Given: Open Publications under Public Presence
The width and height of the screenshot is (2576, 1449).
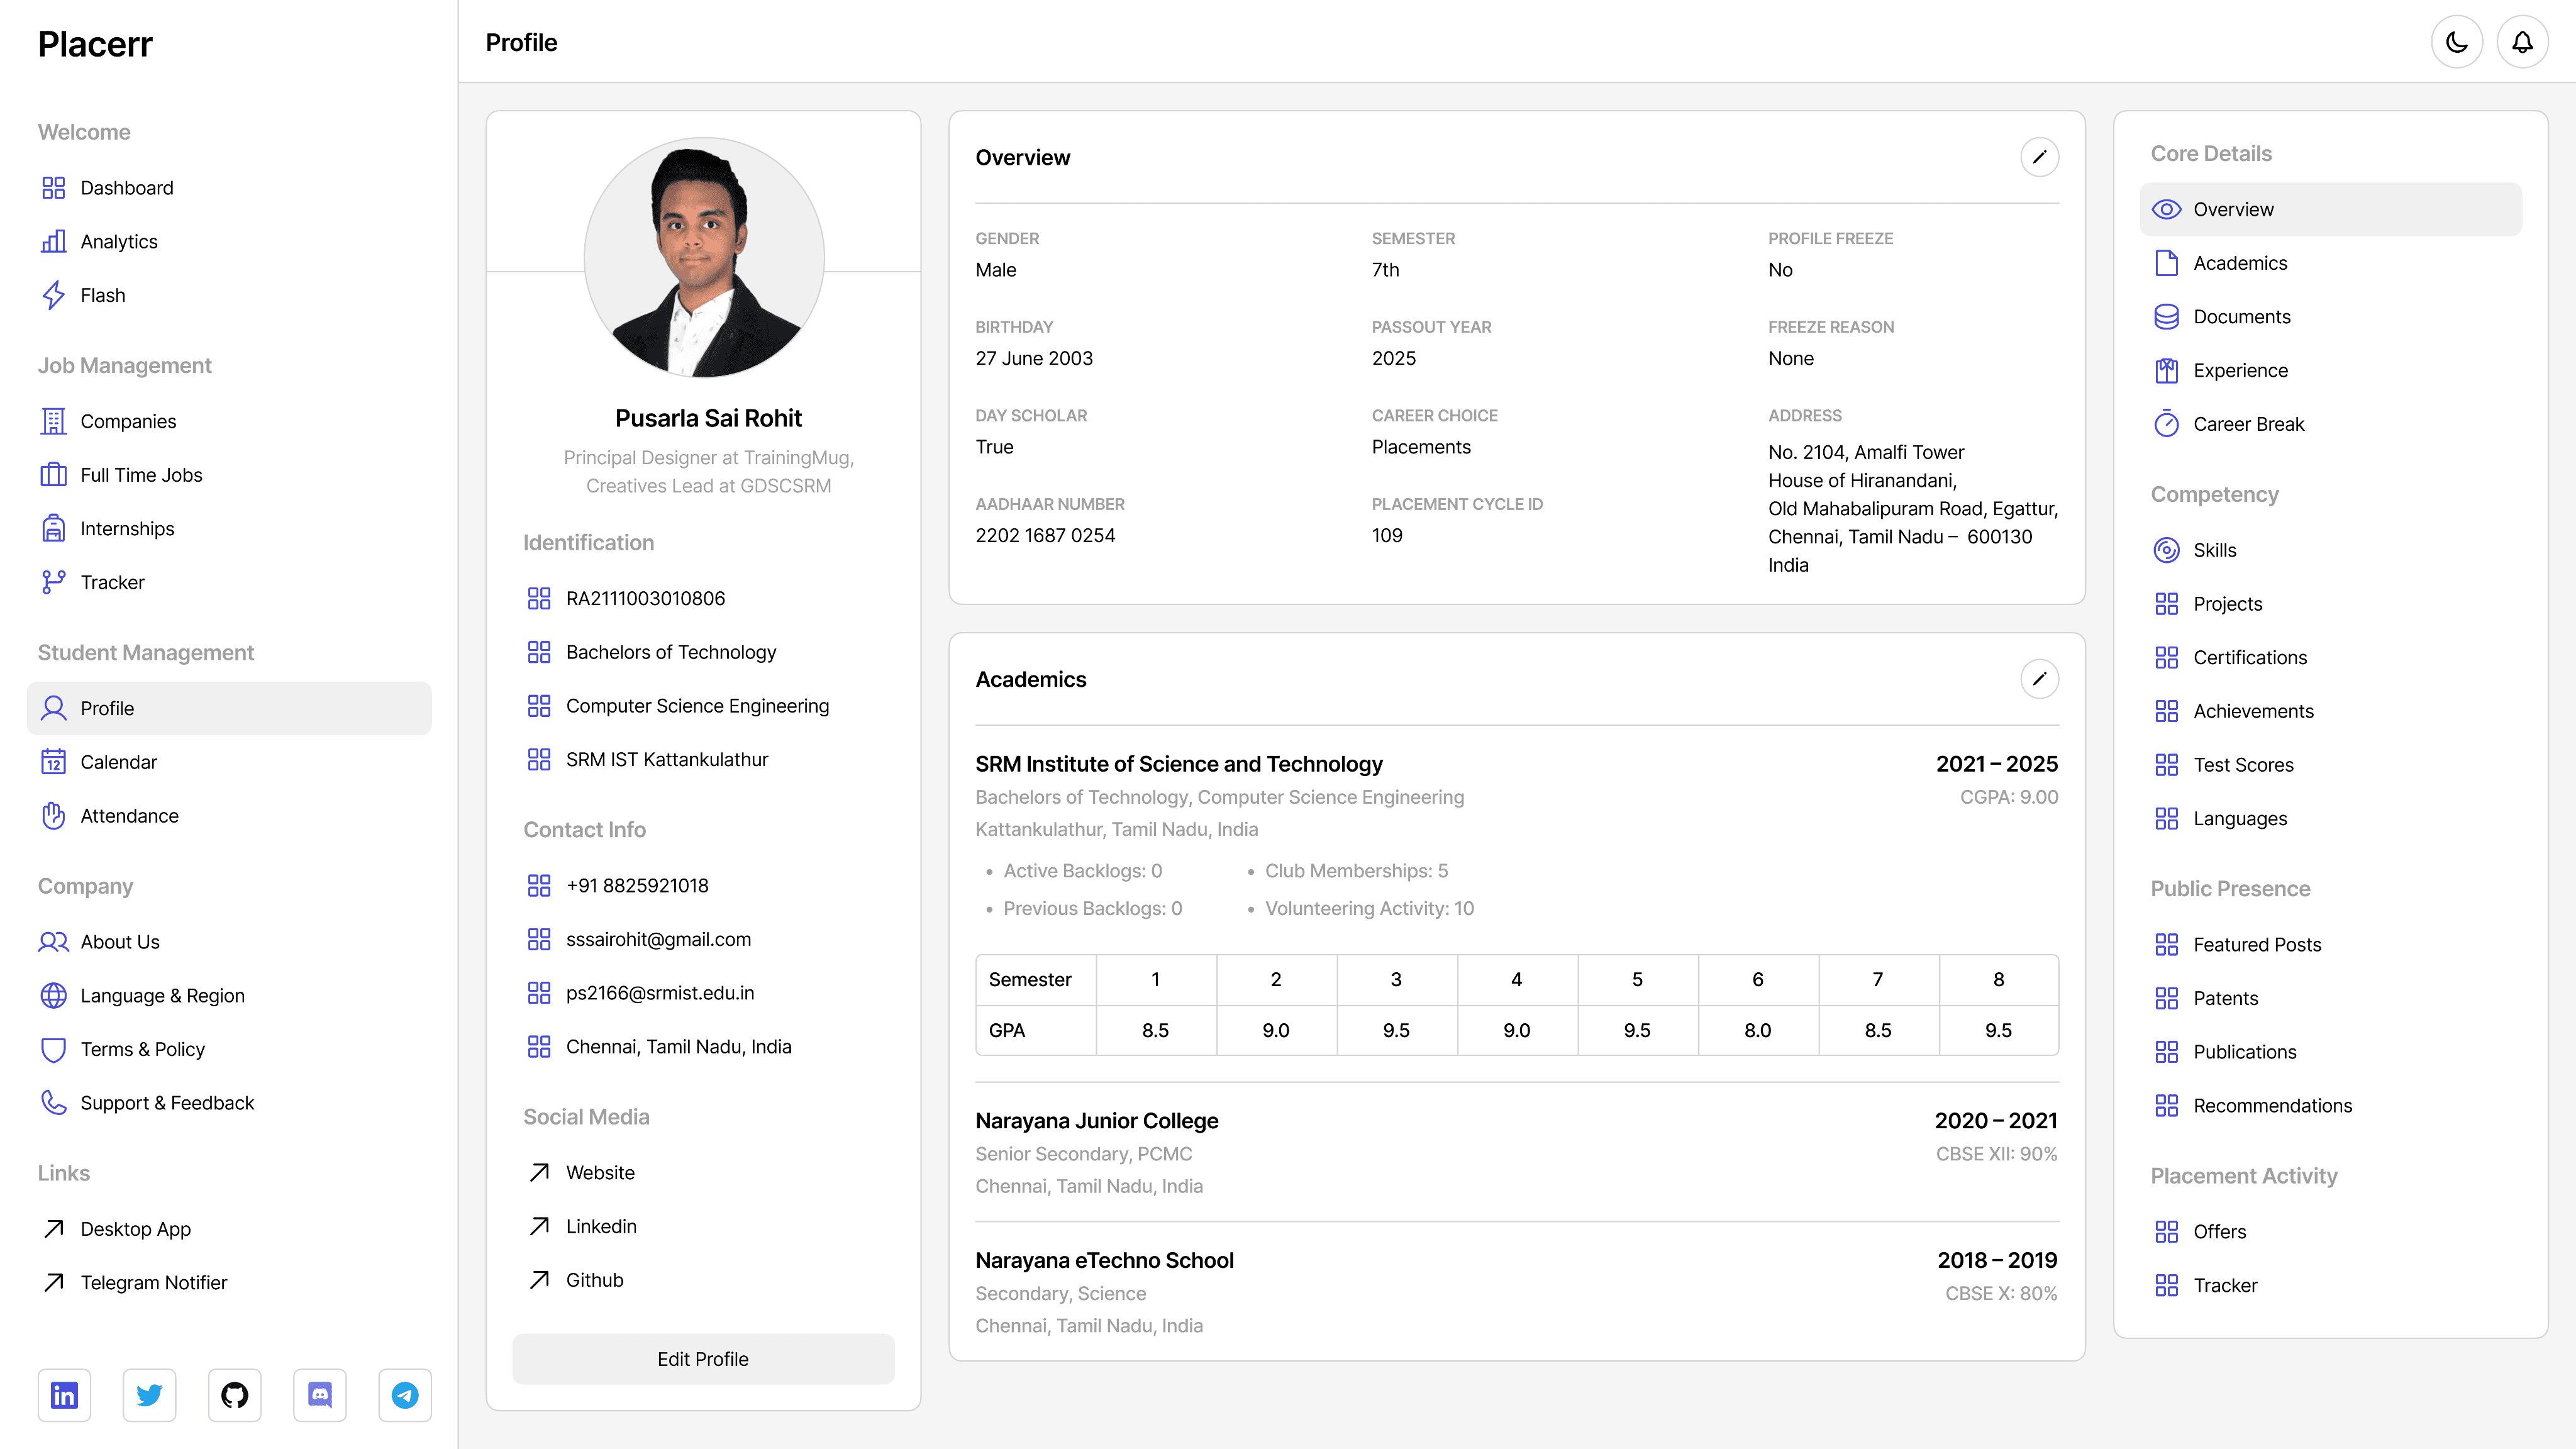Looking at the screenshot, I should click(x=2331, y=1052).
